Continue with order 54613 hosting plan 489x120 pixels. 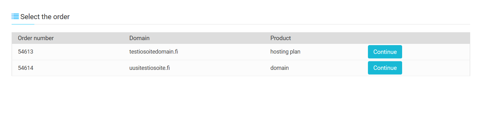click(385, 52)
